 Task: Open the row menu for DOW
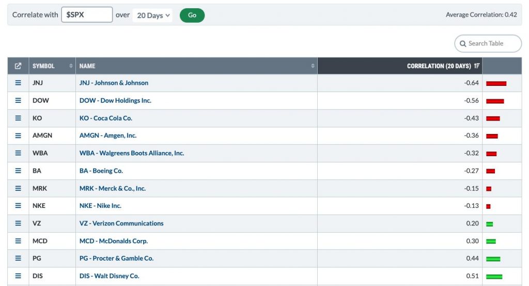(x=18, y=100)
